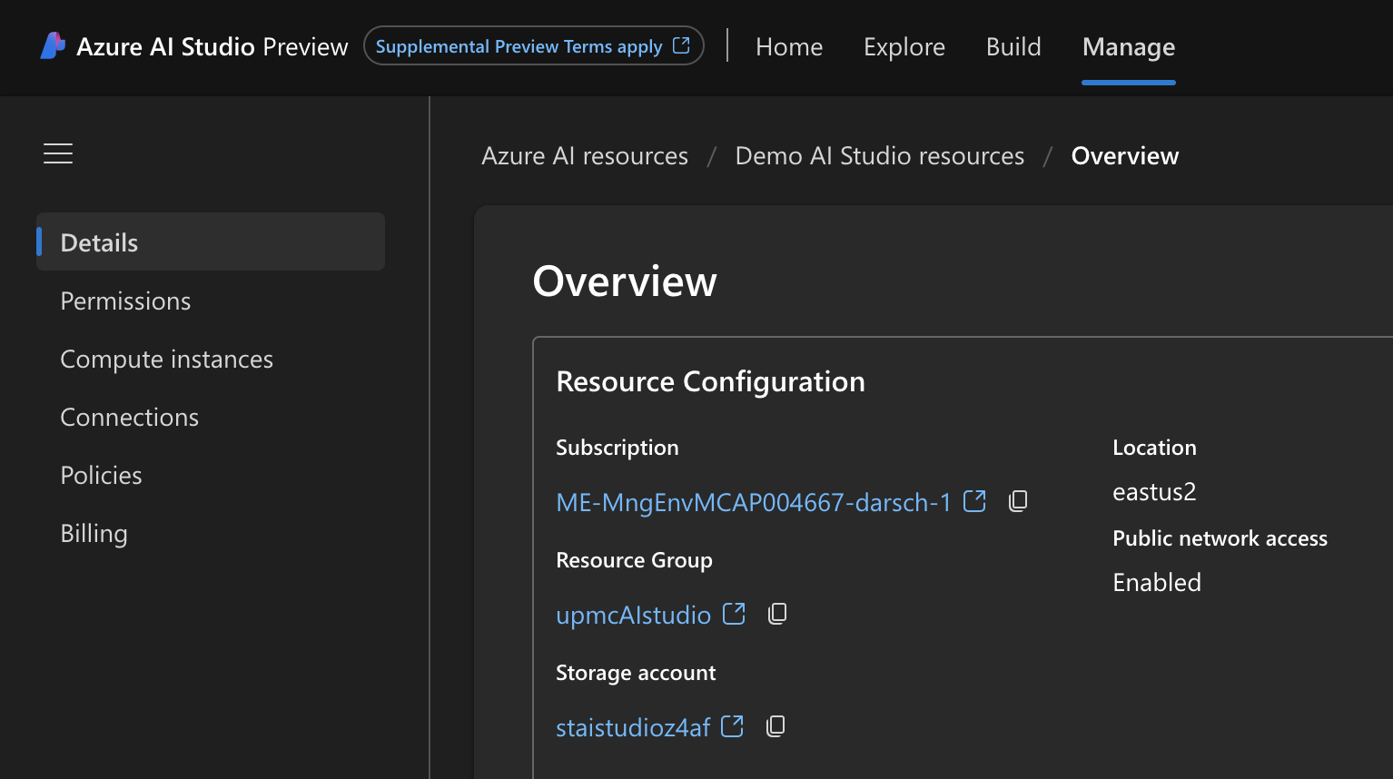The image size is (1393, 779).
Task: Open the Build tab
Action: [x=1013, y=47]
